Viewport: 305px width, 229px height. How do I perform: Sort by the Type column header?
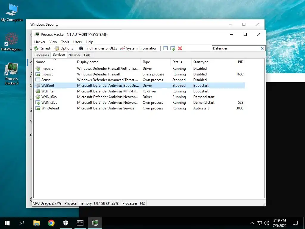[155, 62]
